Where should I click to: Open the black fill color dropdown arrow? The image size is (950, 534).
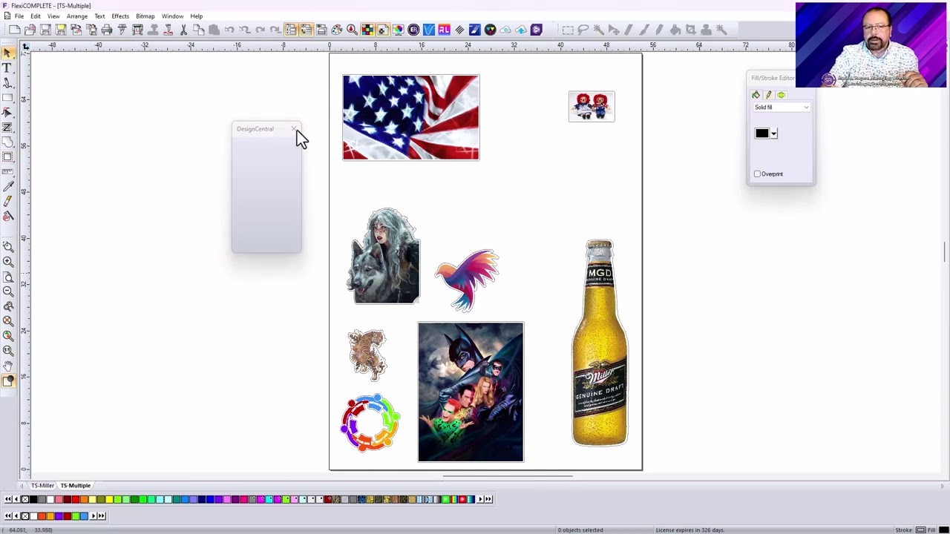click(x=774, y=133)
